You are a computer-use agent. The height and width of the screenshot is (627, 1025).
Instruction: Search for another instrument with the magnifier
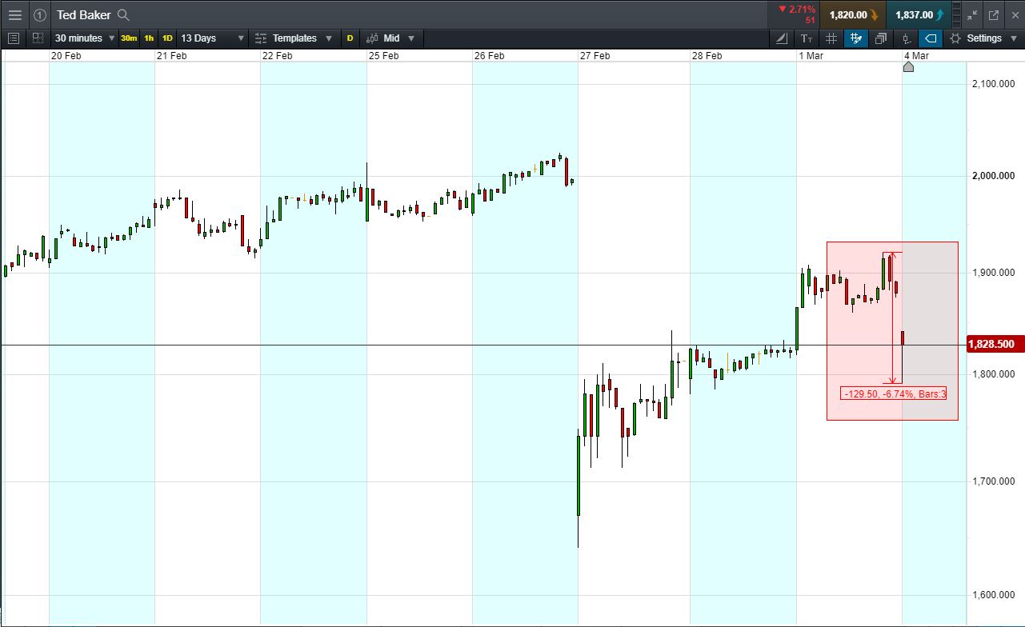[x=123, y=14]
